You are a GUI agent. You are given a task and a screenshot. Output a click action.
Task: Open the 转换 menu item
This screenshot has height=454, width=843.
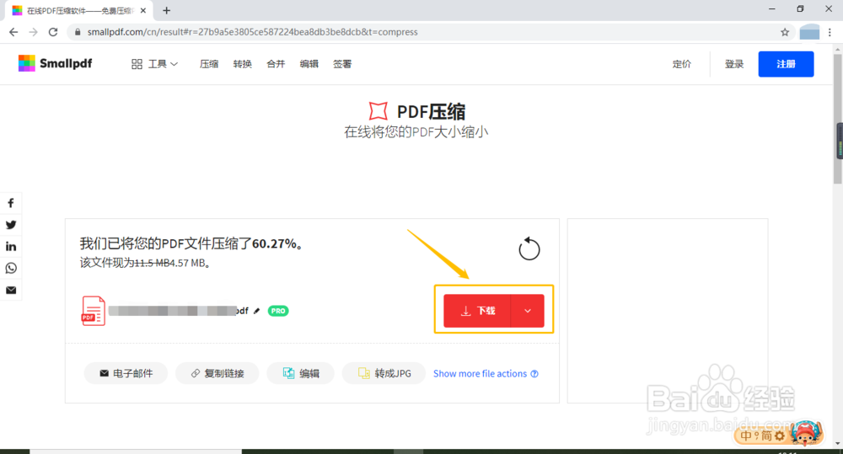[243, 64]
